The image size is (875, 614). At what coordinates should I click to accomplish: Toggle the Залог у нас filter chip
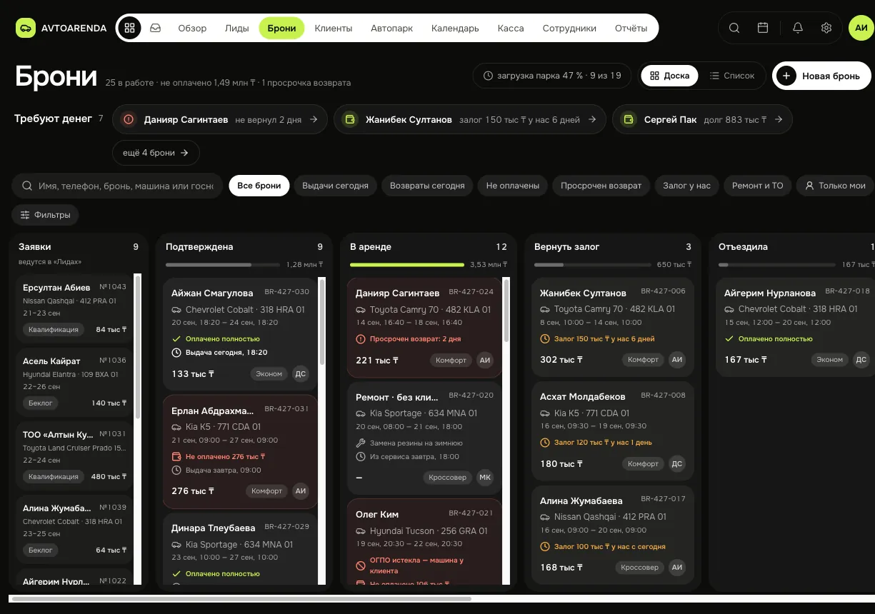(686, 186)
